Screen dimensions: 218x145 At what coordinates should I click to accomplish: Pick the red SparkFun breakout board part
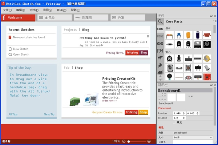pos(207,77)
